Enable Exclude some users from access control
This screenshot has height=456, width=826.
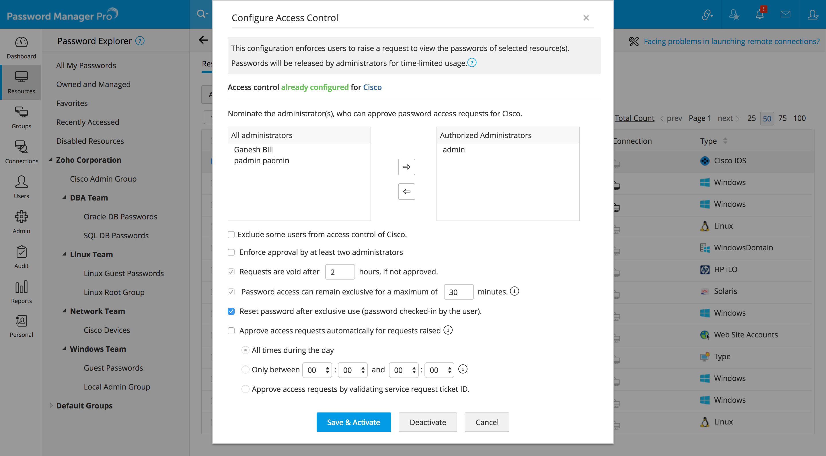tap(231, 235)
